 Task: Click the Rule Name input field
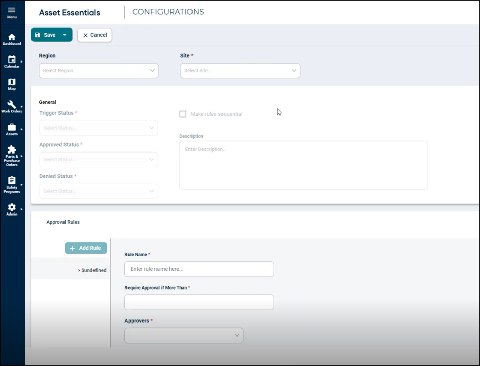[x=199, y=269]
